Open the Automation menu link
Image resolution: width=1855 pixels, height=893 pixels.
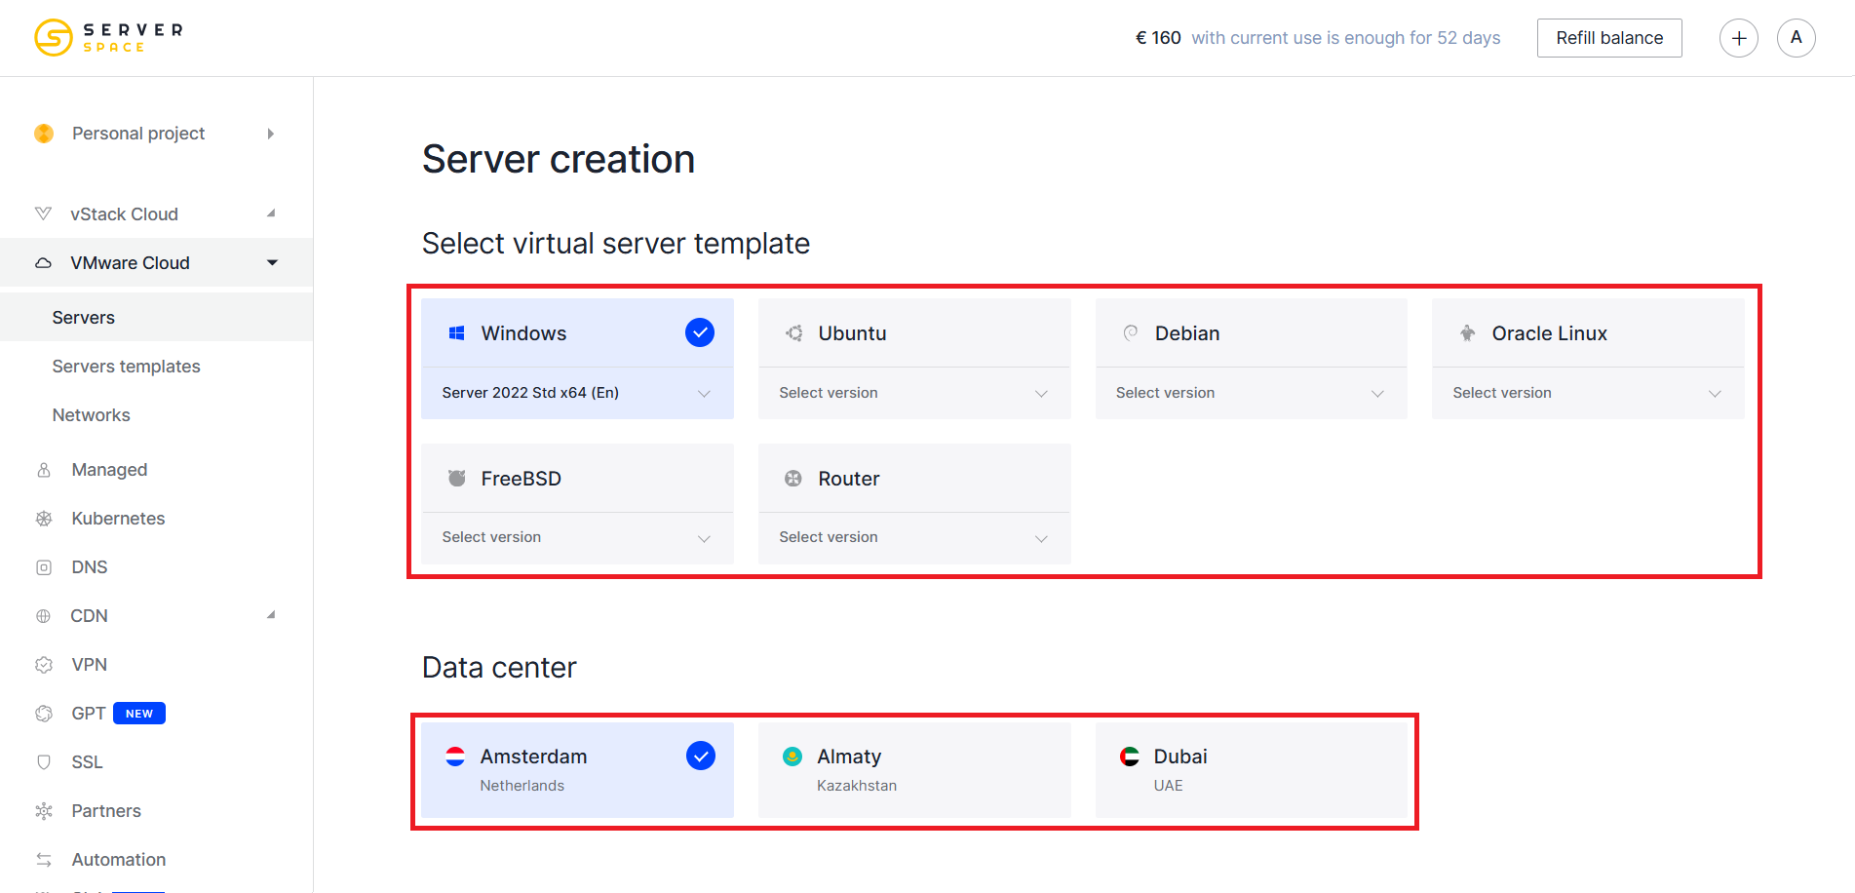pos(119,860)
